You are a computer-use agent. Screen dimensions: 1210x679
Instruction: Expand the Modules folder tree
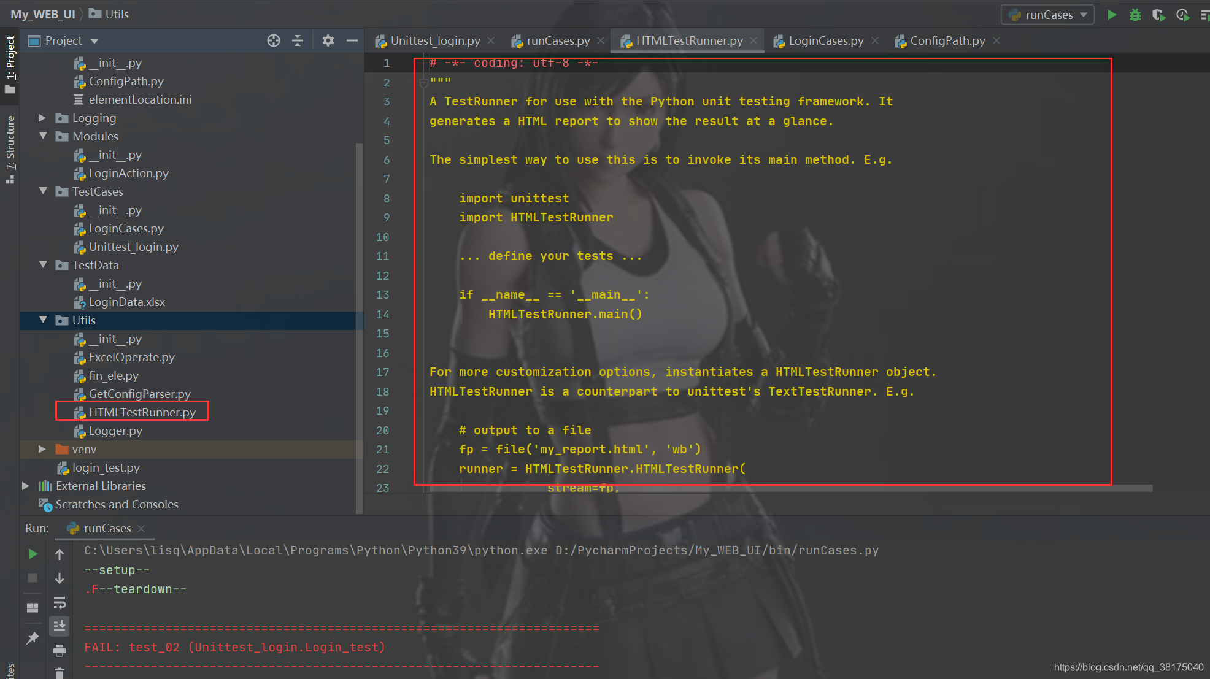point(45,136)
